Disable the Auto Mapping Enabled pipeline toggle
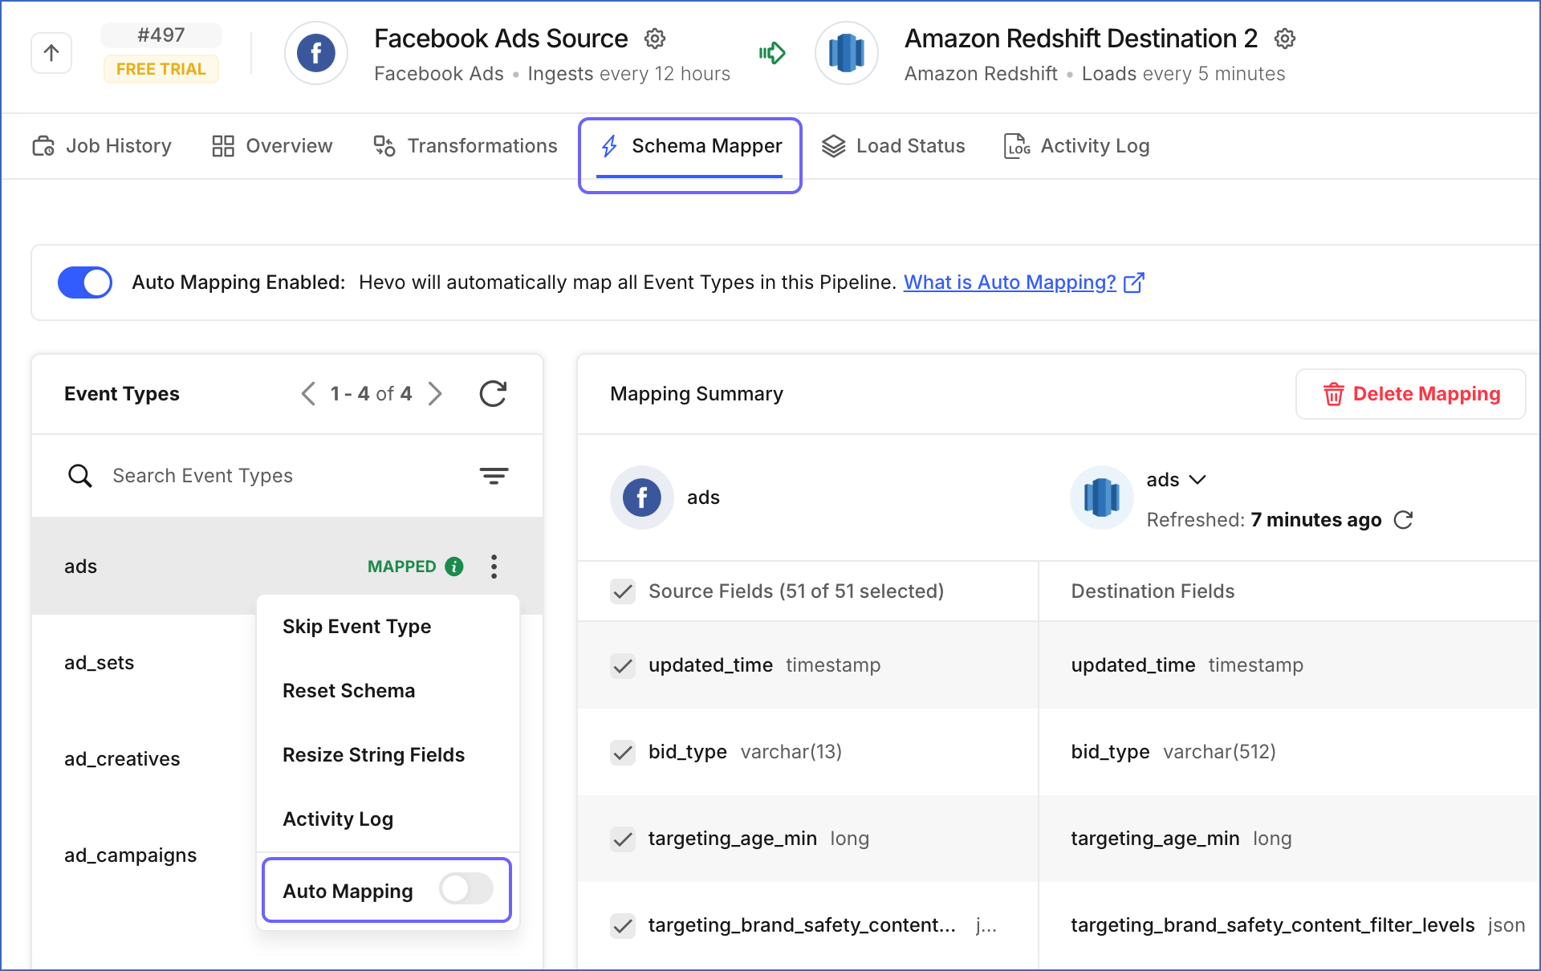 point(85,282)
